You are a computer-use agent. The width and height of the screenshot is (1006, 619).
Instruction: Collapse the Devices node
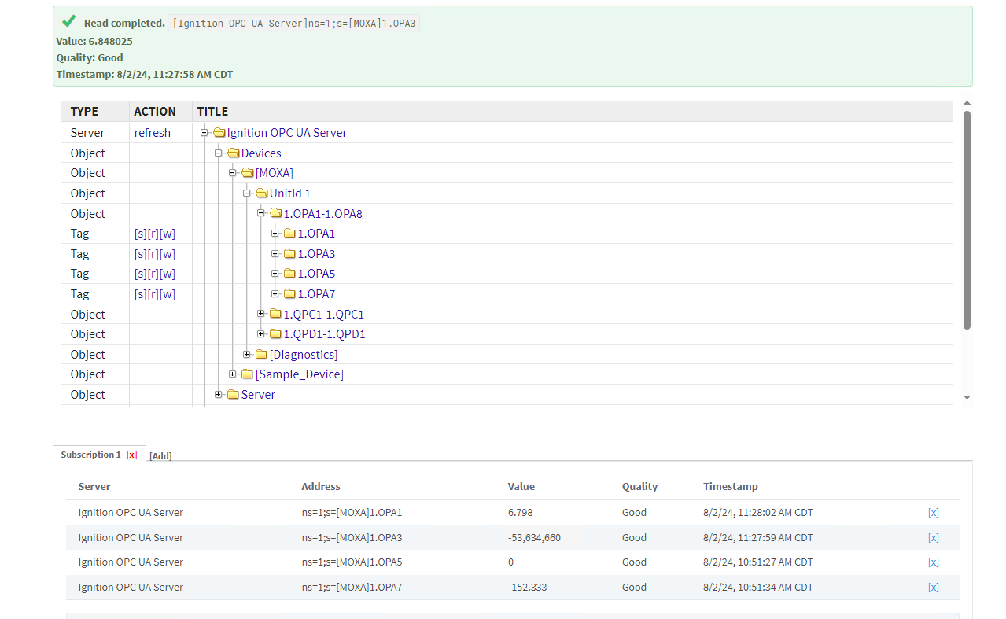(219, 153)
